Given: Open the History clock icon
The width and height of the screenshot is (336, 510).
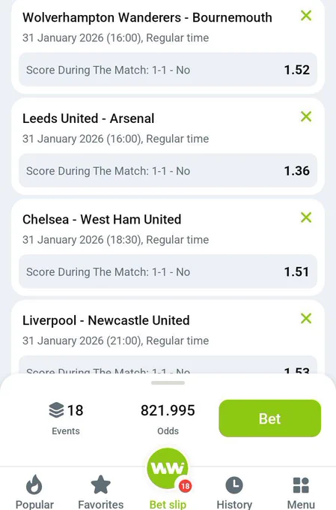Looking at the screenshot, I should coord(234,485).
